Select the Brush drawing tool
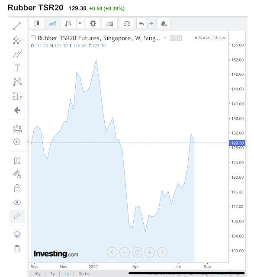Image resolution: width=254 pixels, height=277 pixels. point(17,54)
